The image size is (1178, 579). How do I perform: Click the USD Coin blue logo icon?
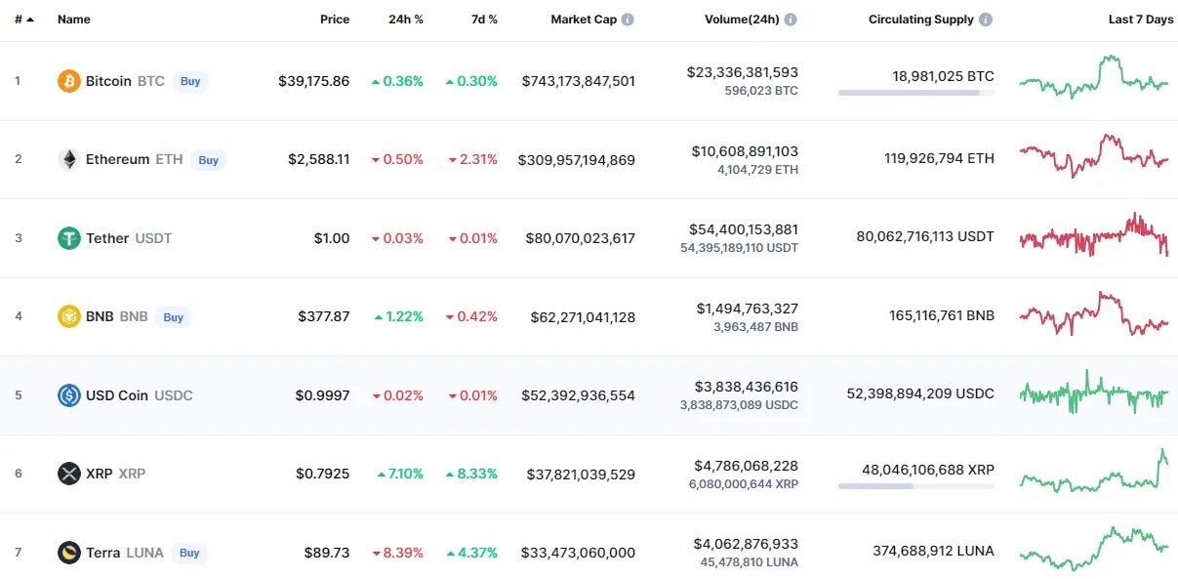[68, 395]
